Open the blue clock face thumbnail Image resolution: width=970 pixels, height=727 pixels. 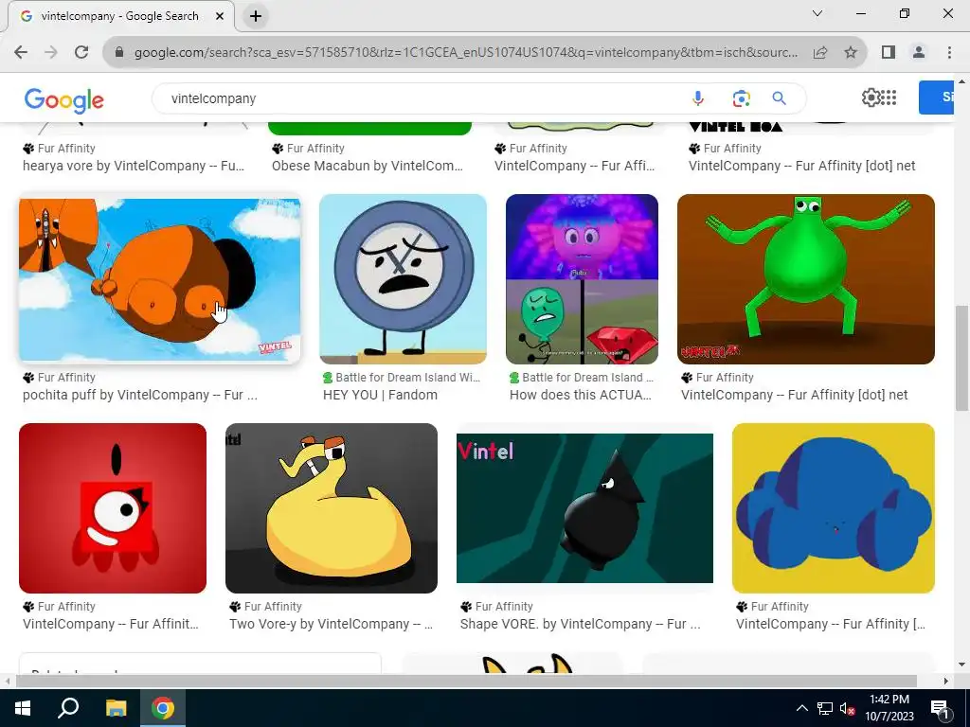[403, 279]
